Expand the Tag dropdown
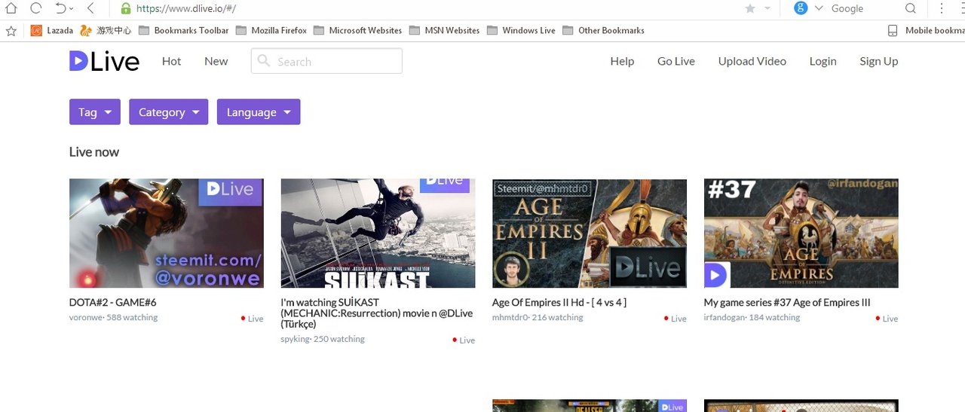Image resolution: width=965 pixels, height=412 pixels. pyautogui.click(x=94, y=112)
